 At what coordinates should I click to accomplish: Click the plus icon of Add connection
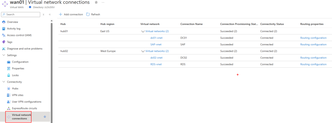click(x=61, y=14)
